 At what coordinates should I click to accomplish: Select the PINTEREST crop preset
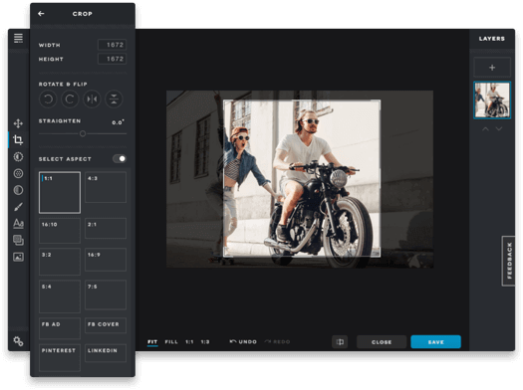(x=60, y=358)
